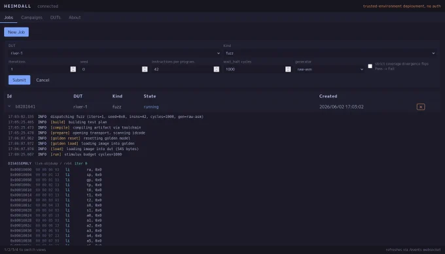The height and width of the screenshot is (254, 445).
Task: Click the 'trusted-environment deployment, no auth' notice
Action: click(x=402, y=7)
